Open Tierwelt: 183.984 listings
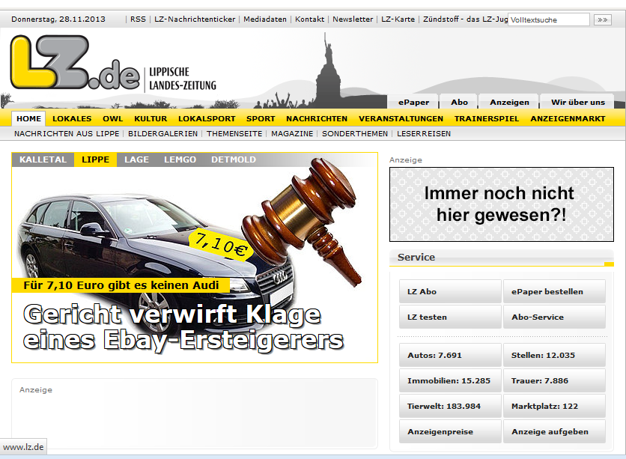Image resolution: width=626 pixels, height=459 pixels. click(x=450, y=407)
